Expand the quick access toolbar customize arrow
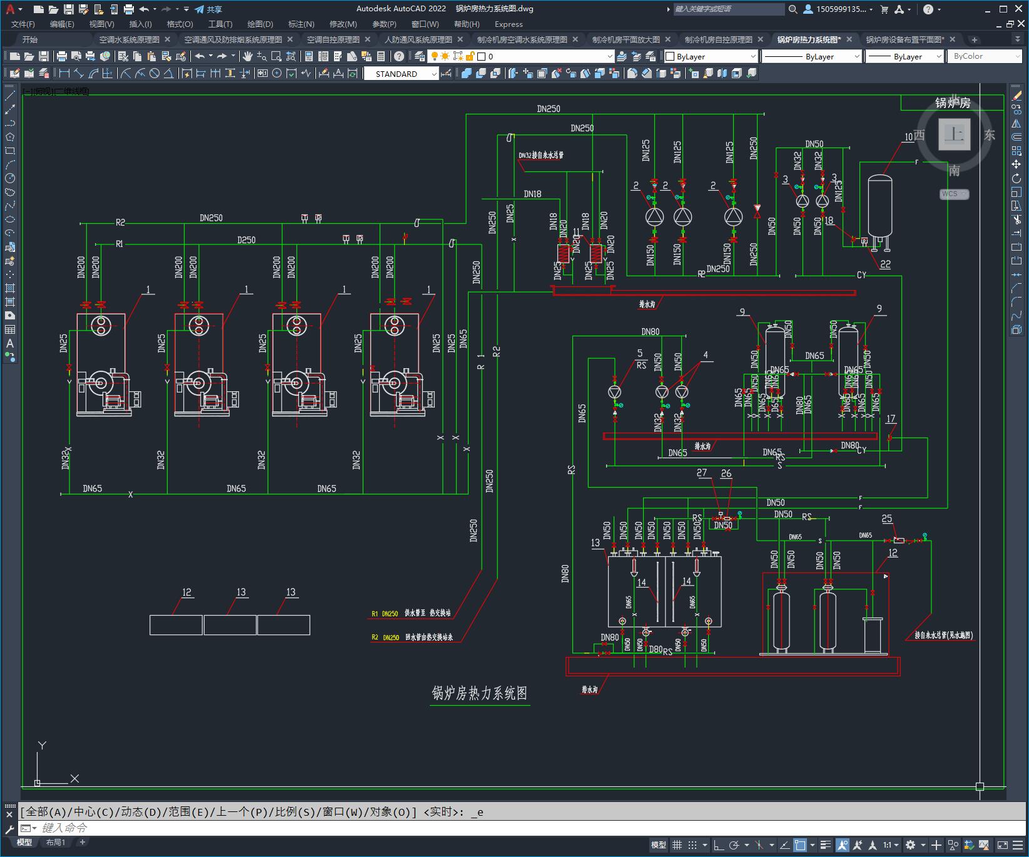The image size is (1029, 857). click(186, 9)
